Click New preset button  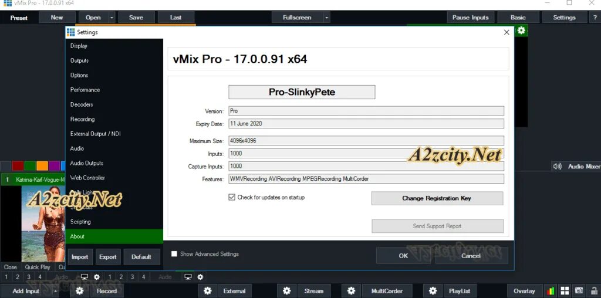pyautogui.click(x=57, y=17)
